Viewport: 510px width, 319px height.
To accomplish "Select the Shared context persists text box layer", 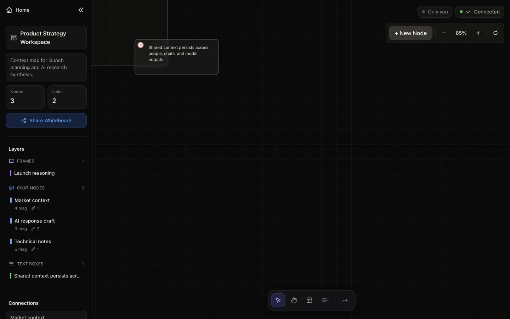I will pos(46,276).
